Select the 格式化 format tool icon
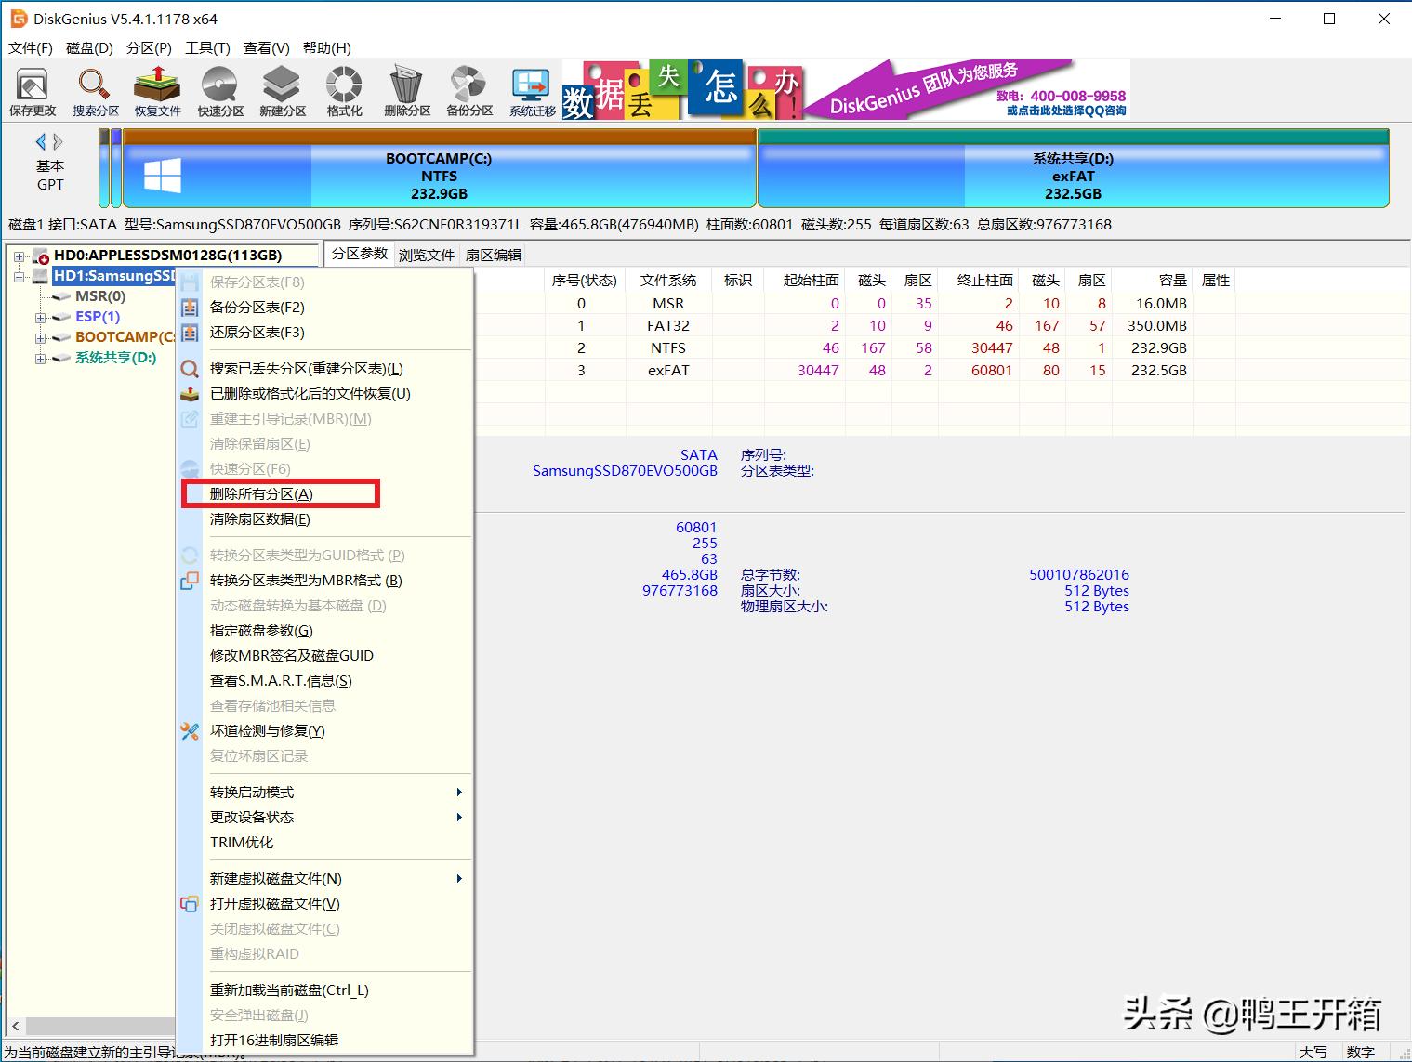Screen dimensions: 1412x1062 [x=343, y=90]
